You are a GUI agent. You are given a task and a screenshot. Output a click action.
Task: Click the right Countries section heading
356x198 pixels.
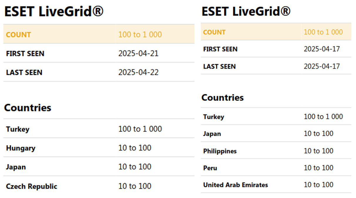click(x=223, y=98)
